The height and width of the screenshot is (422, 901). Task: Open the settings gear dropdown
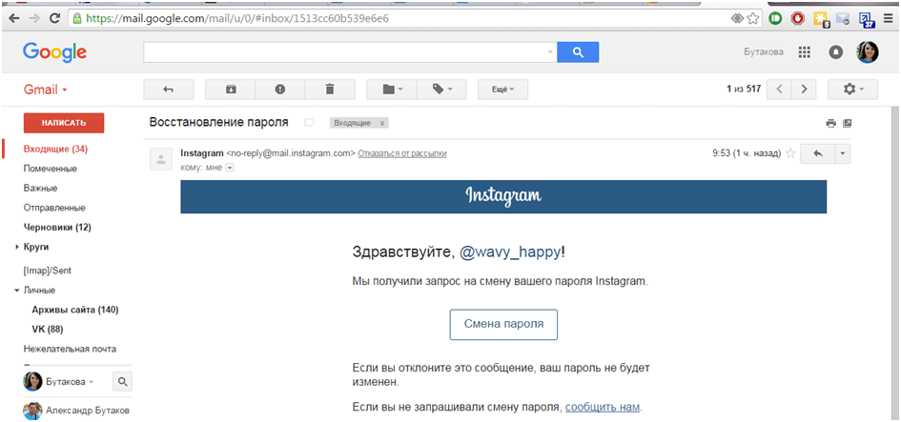coord(852,90)
